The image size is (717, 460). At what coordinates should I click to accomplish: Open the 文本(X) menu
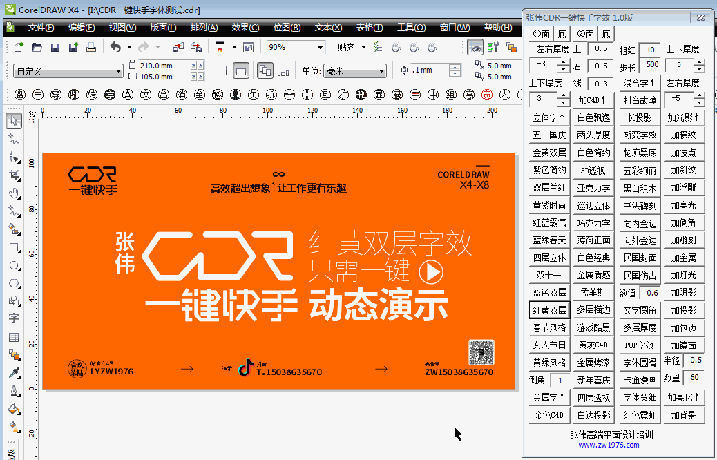(328, 28)
